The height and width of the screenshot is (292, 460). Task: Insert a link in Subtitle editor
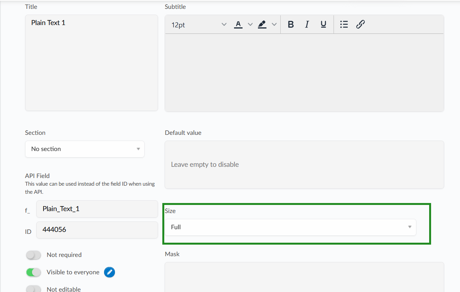click(x=360, y=24)
